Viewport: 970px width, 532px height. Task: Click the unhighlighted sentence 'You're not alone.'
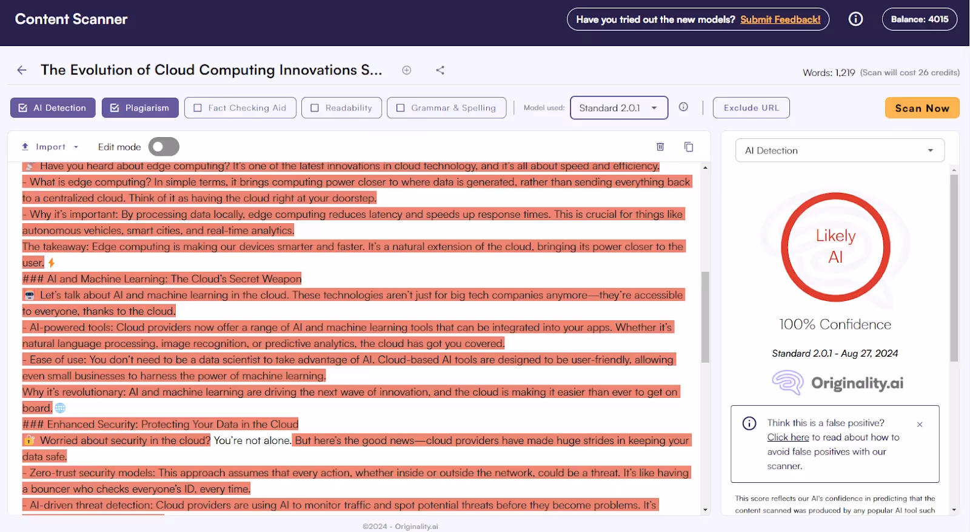click(x=252, y=440)
